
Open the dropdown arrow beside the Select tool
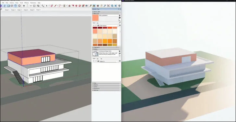(x=49, y=6)
